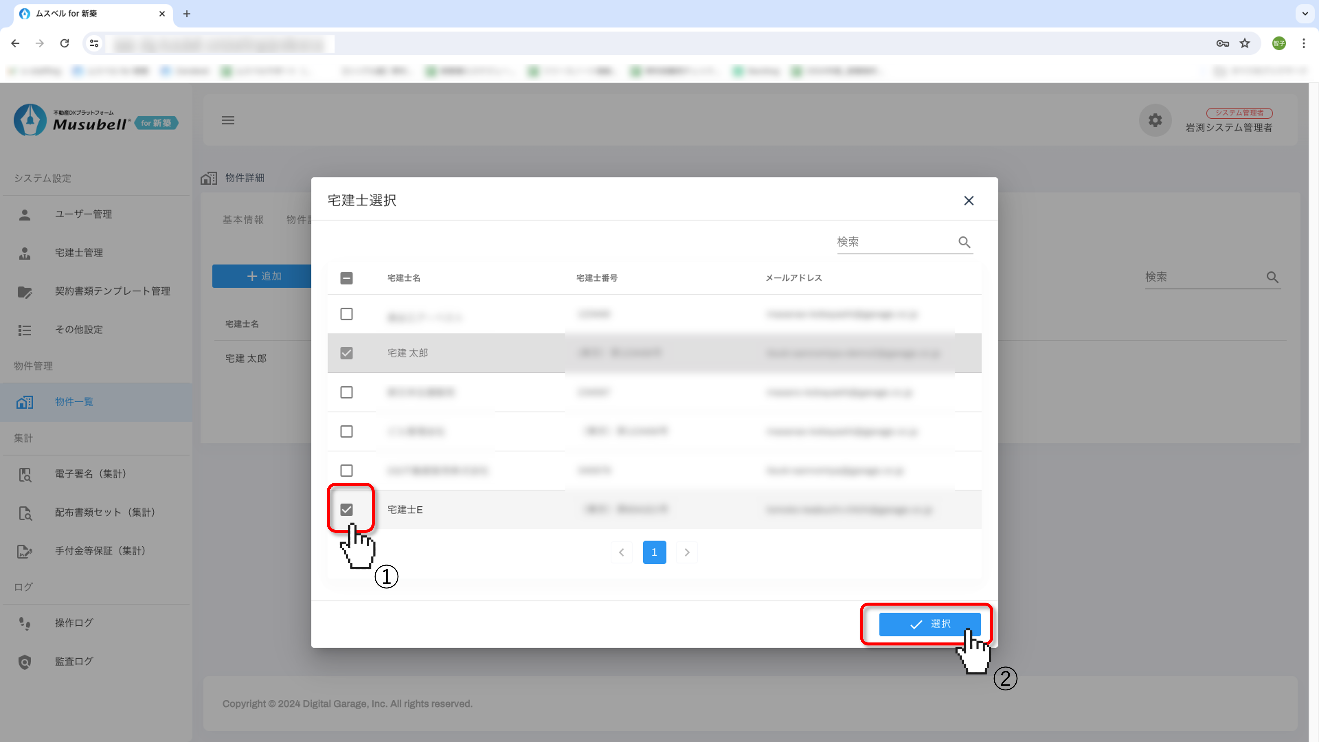The image size is (1319, 742).
Task: Uncheck the 宅建 太郎 row checkbox
Action: [347, 353]
